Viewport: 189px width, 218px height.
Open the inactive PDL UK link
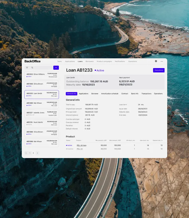pyautogui.click(x=80, y=149)
